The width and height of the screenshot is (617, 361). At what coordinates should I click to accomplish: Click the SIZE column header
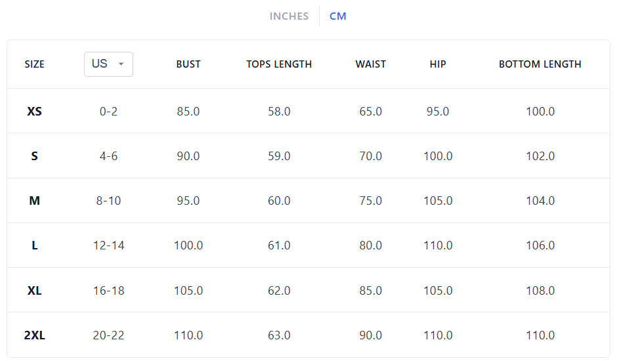(x=35, y=64)
